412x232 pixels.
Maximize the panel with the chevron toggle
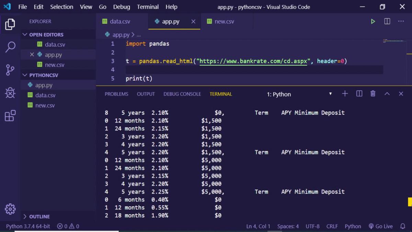(387, 93)
